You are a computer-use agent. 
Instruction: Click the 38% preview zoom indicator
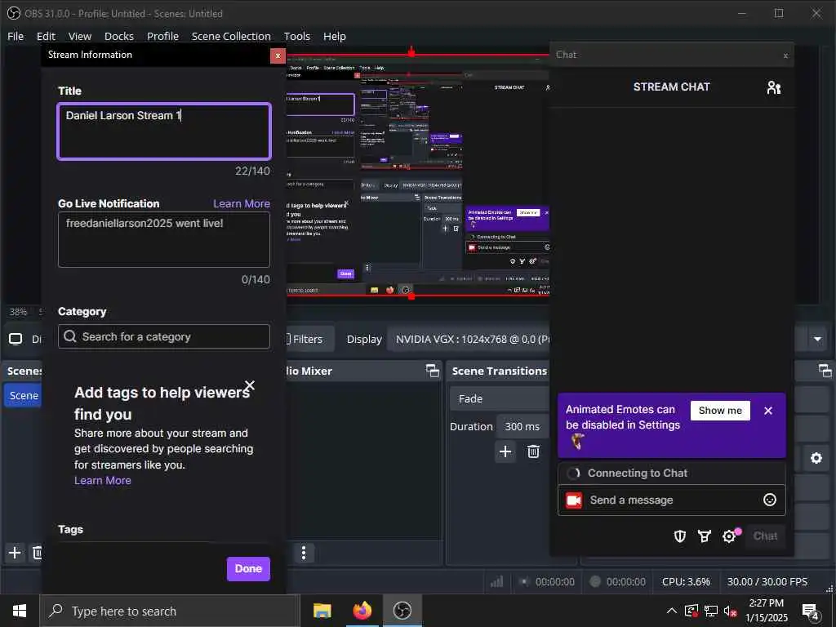click(x=18, y=312)
